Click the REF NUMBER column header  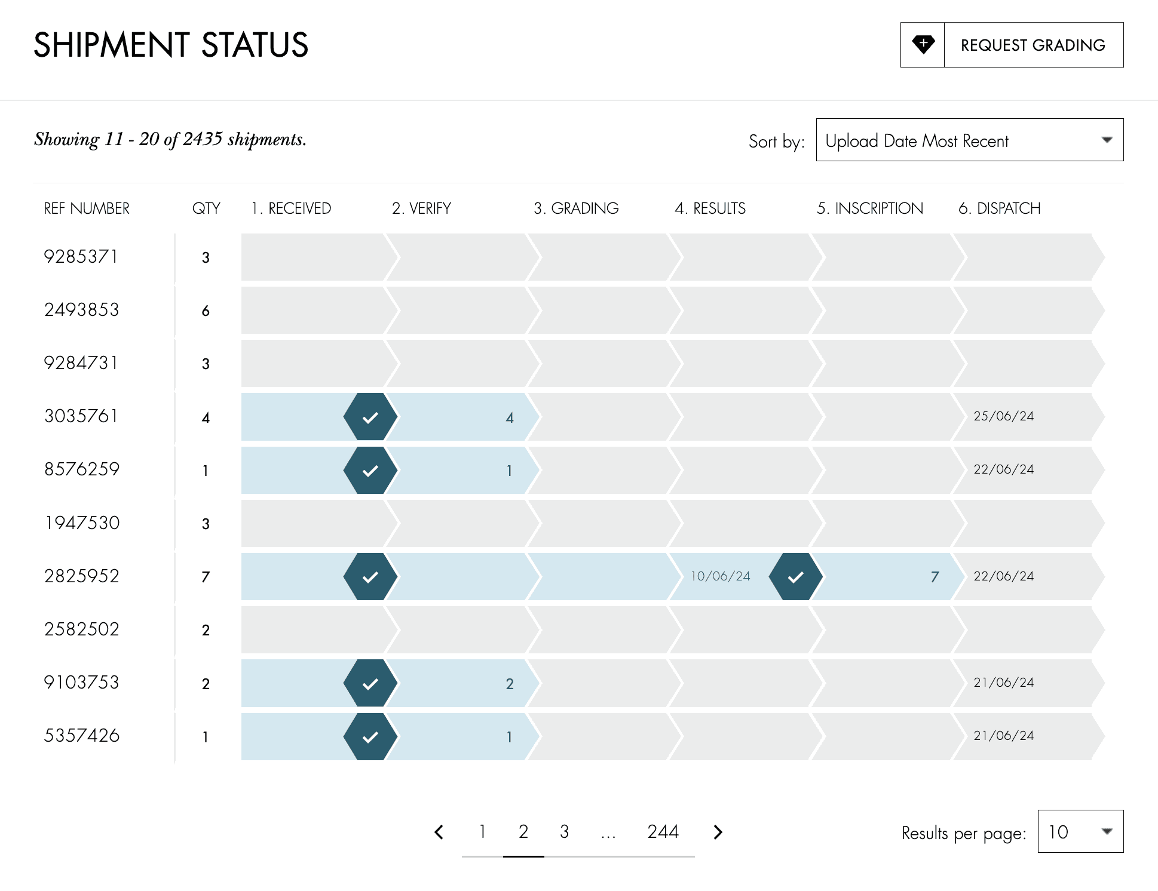coord(87,208)
